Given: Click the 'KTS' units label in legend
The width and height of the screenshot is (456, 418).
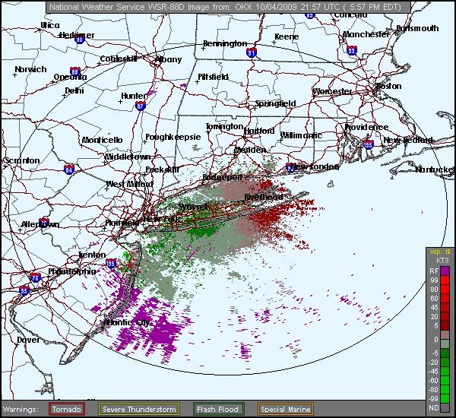Looking at the screenshot, I should pyautogui.click(x=443, y=261).
